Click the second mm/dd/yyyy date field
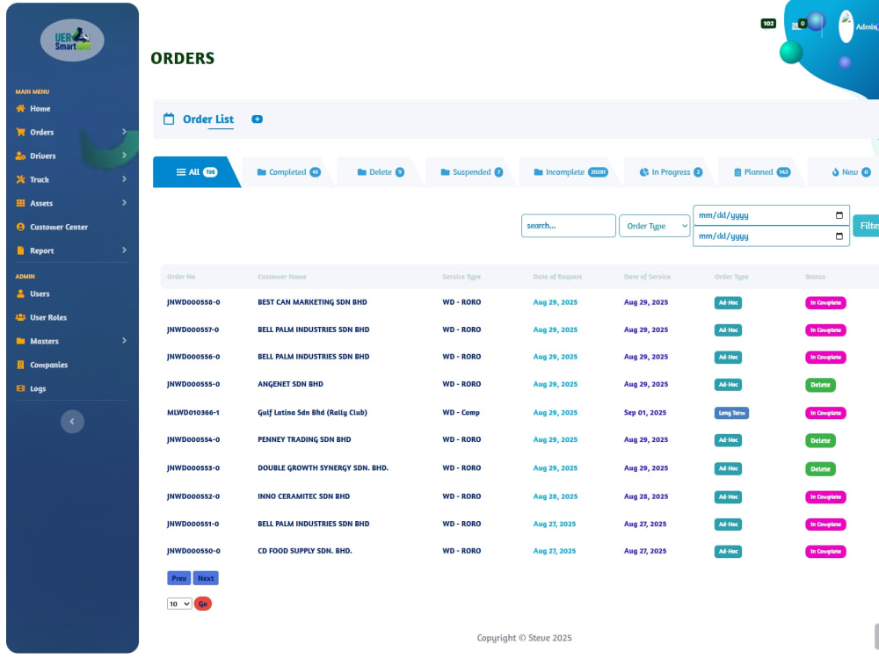Screen dimensions: 879x659 (x=771, y=235)
